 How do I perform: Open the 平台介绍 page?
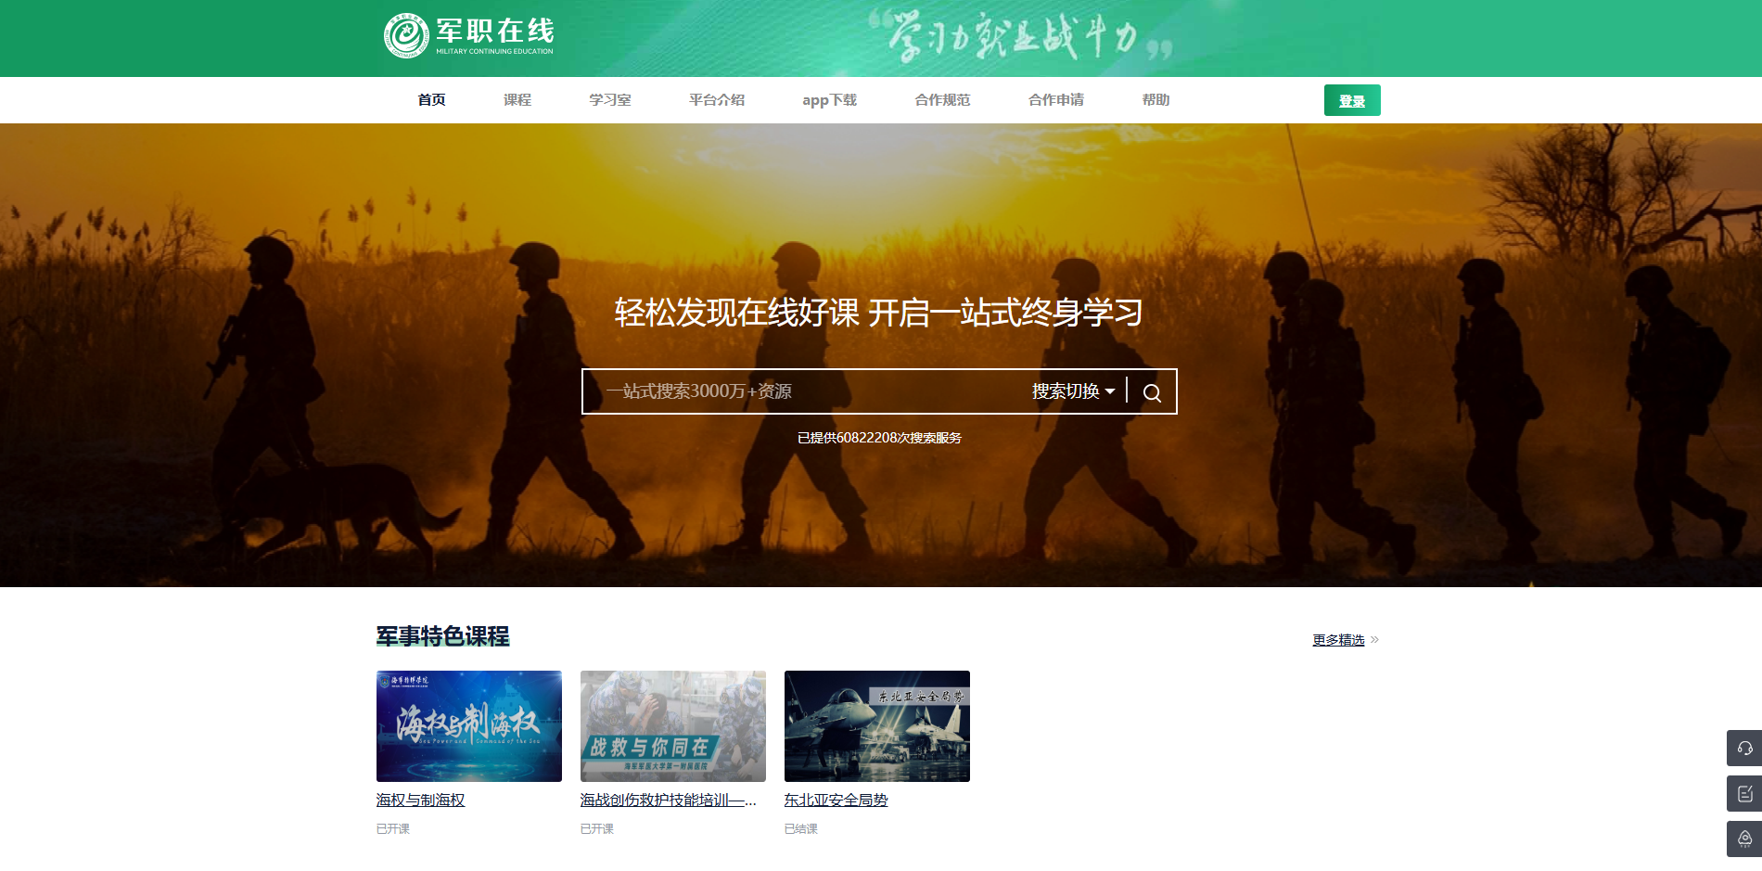tap(716, 99)
